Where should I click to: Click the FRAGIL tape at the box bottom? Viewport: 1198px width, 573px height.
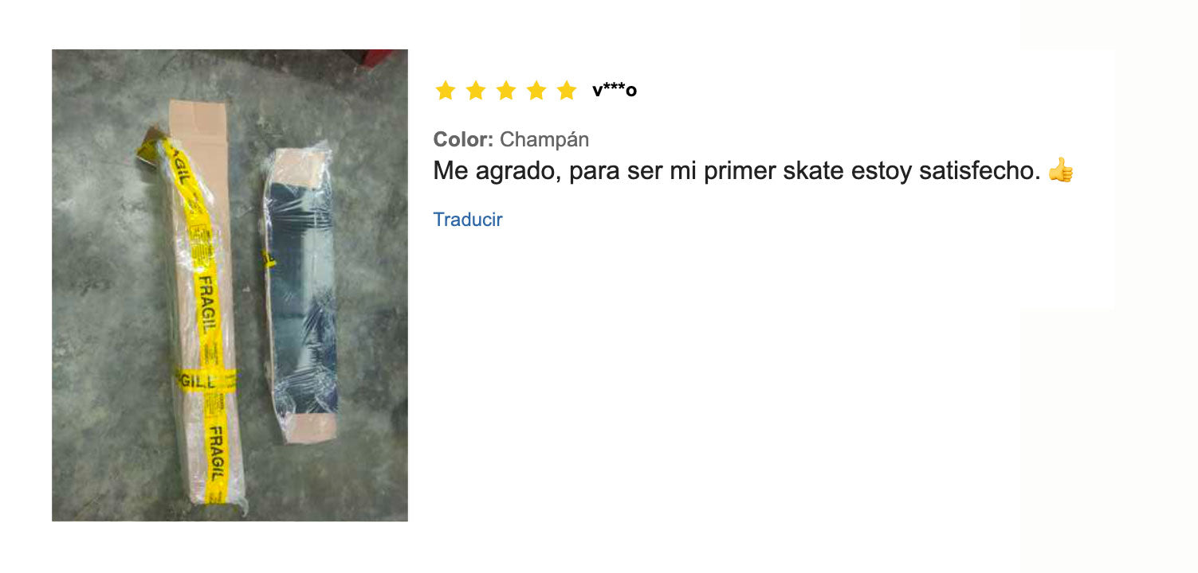(216, 460)
